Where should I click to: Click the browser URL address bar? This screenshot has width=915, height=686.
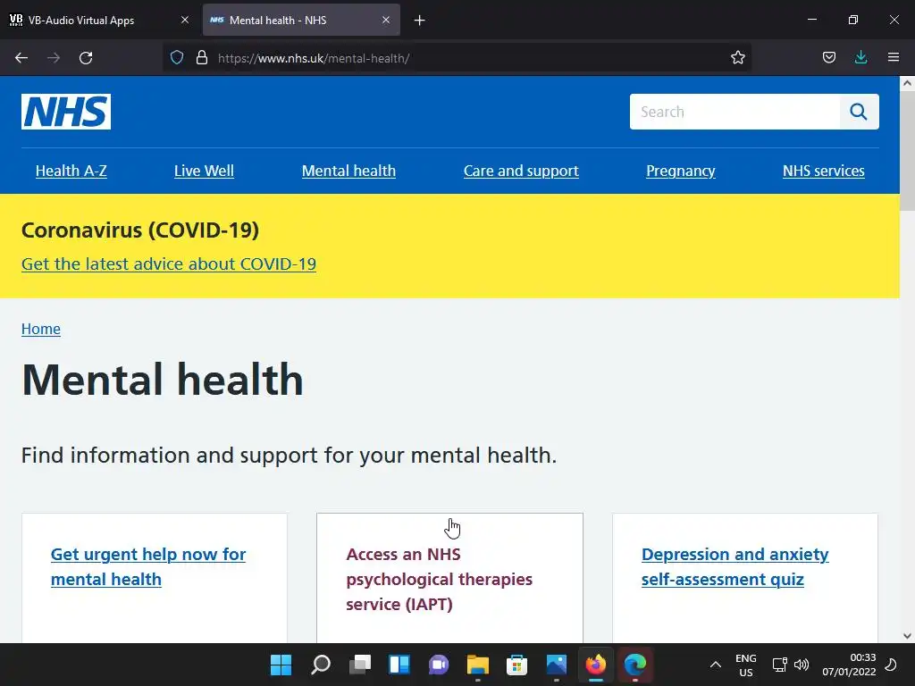pos(457,58)
